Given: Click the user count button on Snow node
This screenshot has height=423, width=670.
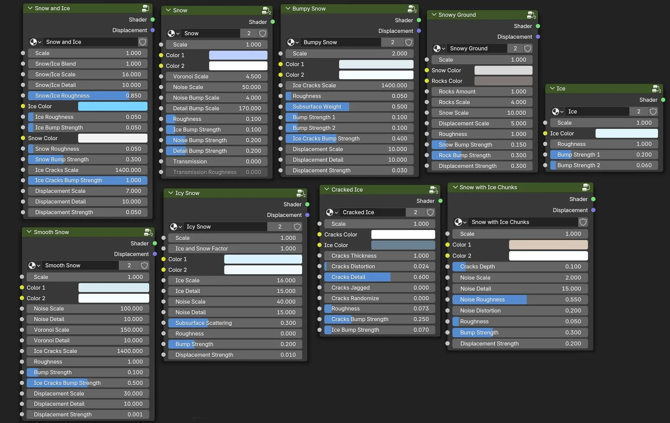Looking at the screenshot, I should coord(249,34).
